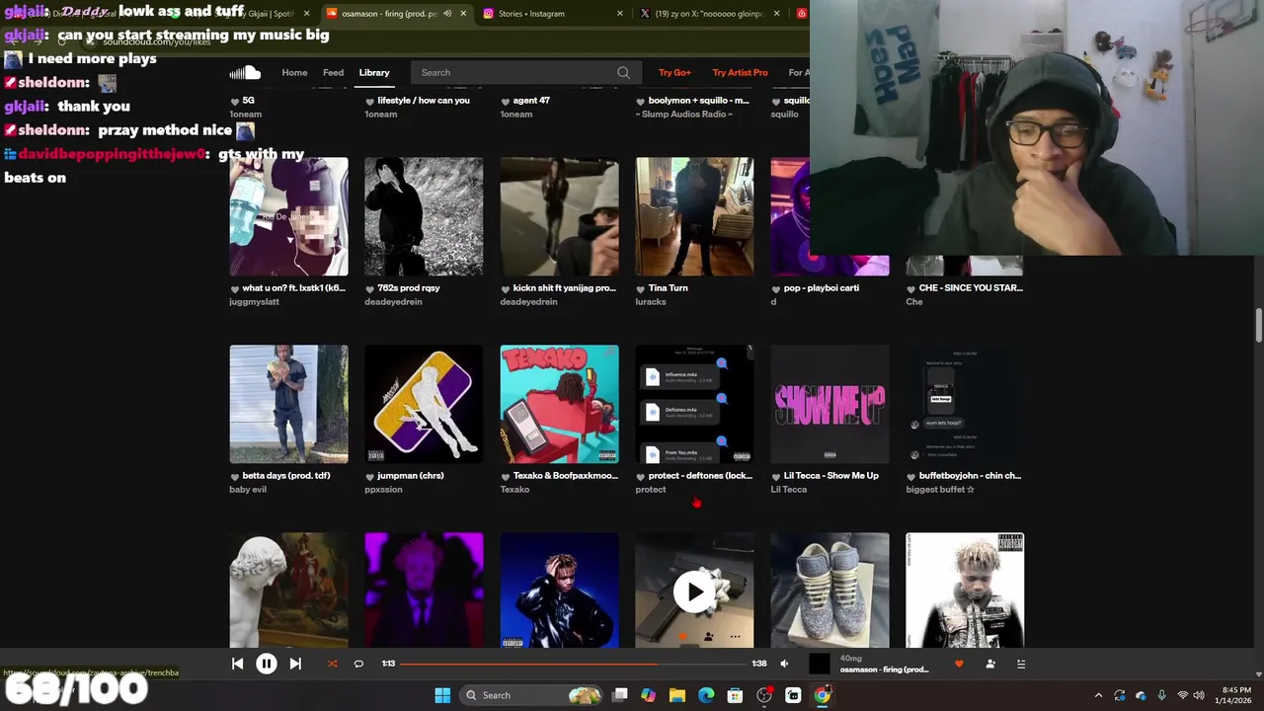
Task: Click the 40mg artist name in player
Action: tap(850, 659)
